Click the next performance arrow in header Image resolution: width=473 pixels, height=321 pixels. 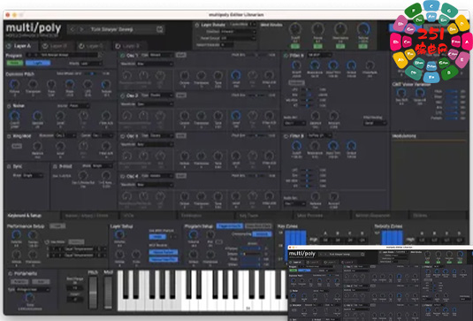coord(81,29)
